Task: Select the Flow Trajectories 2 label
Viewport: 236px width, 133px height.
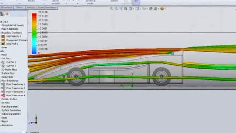Action: [x=15, y=88]
